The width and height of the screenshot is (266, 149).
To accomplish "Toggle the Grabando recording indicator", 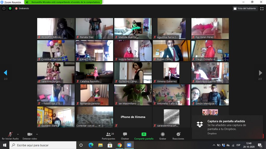I will (x=22, y=8).
